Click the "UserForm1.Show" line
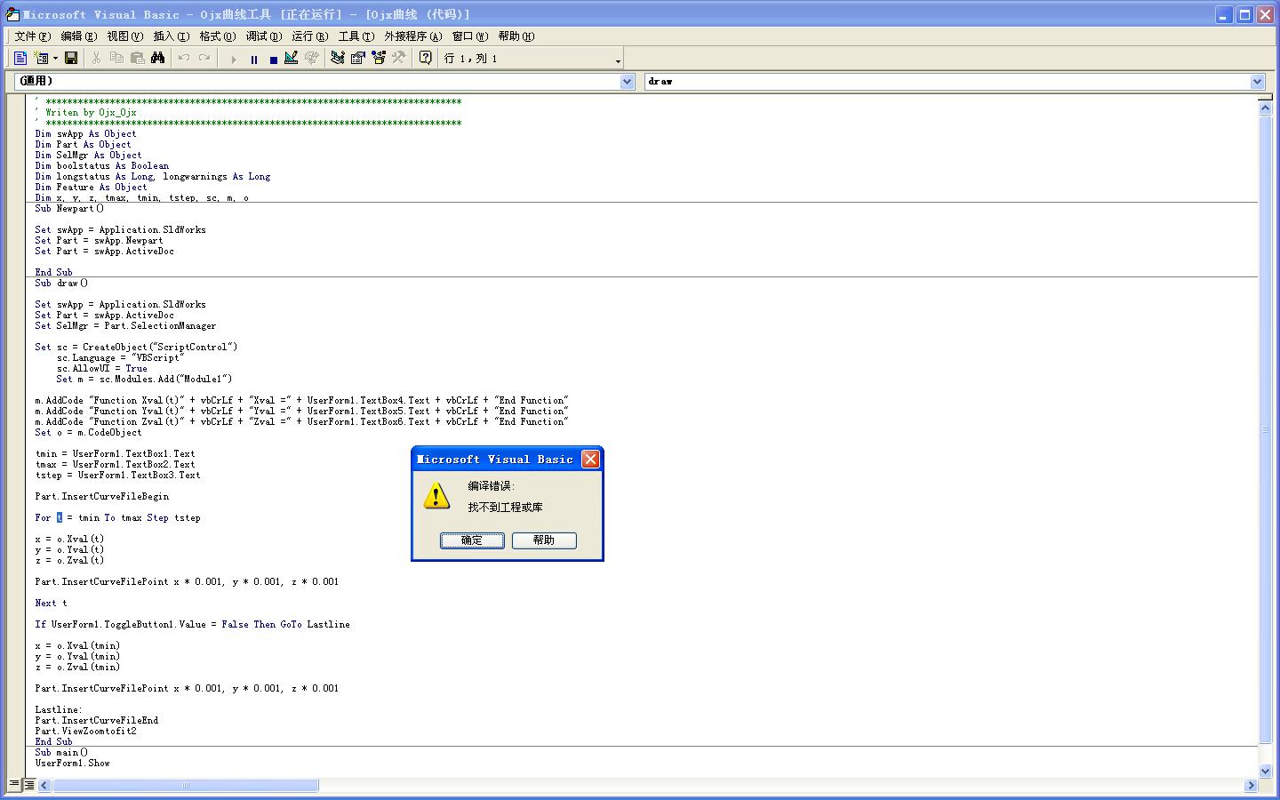Screen dimensions: 1280x800 [73, 763]
